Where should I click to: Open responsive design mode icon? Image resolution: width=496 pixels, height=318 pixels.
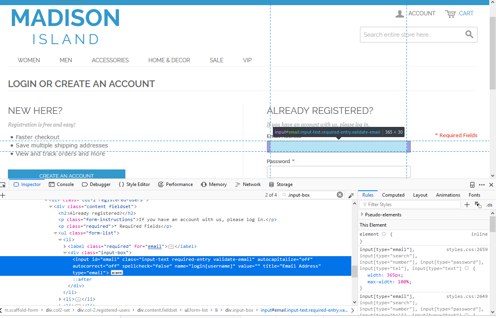coord(472,184)
